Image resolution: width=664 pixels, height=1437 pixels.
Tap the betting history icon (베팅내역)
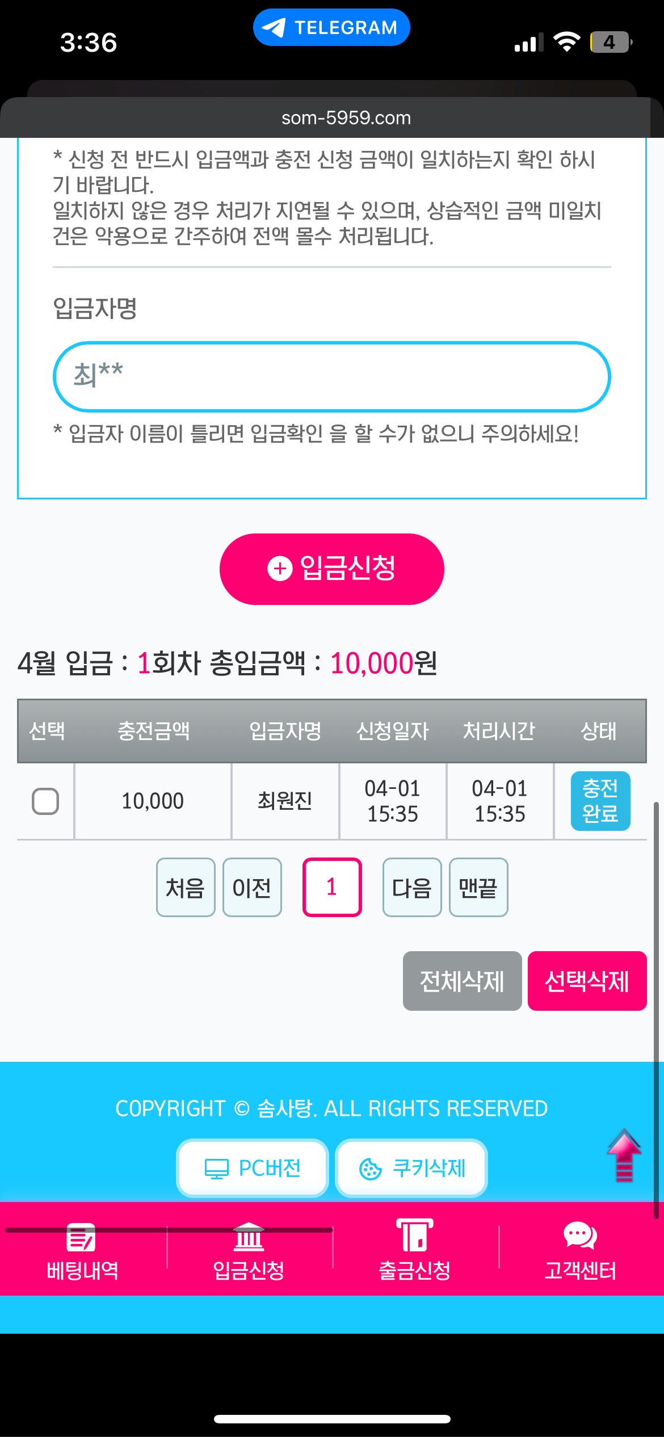[x=82, y=1237]
